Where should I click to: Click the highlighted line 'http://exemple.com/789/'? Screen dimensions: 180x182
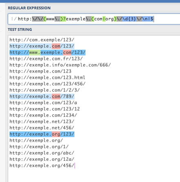click(x=42, y=96)
